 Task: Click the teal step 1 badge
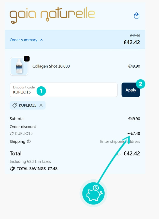(41, 91)
